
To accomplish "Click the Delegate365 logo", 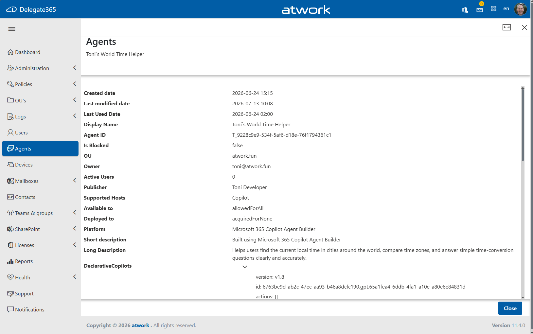I will (x=31, y=9).
